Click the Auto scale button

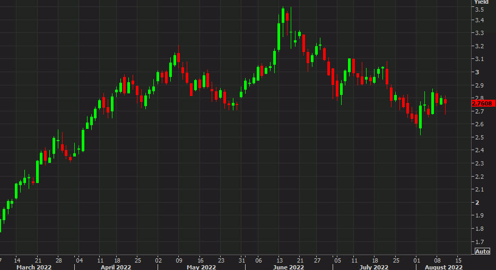coord(482,251)
